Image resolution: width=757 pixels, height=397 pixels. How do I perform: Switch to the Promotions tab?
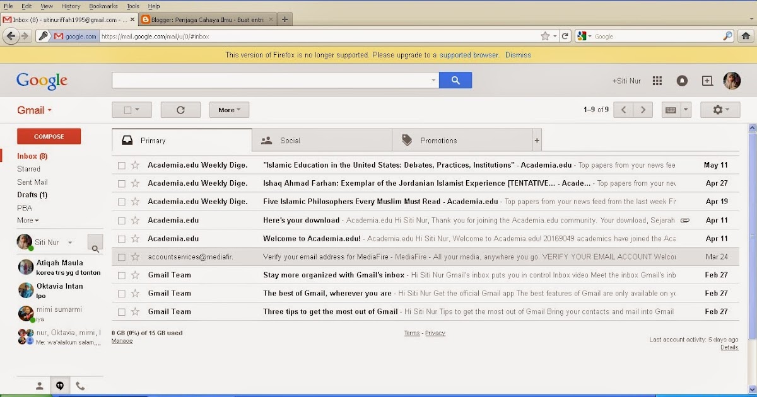[462, 141]
